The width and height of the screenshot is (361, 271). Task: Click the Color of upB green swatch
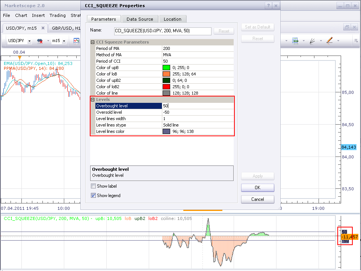166,68
